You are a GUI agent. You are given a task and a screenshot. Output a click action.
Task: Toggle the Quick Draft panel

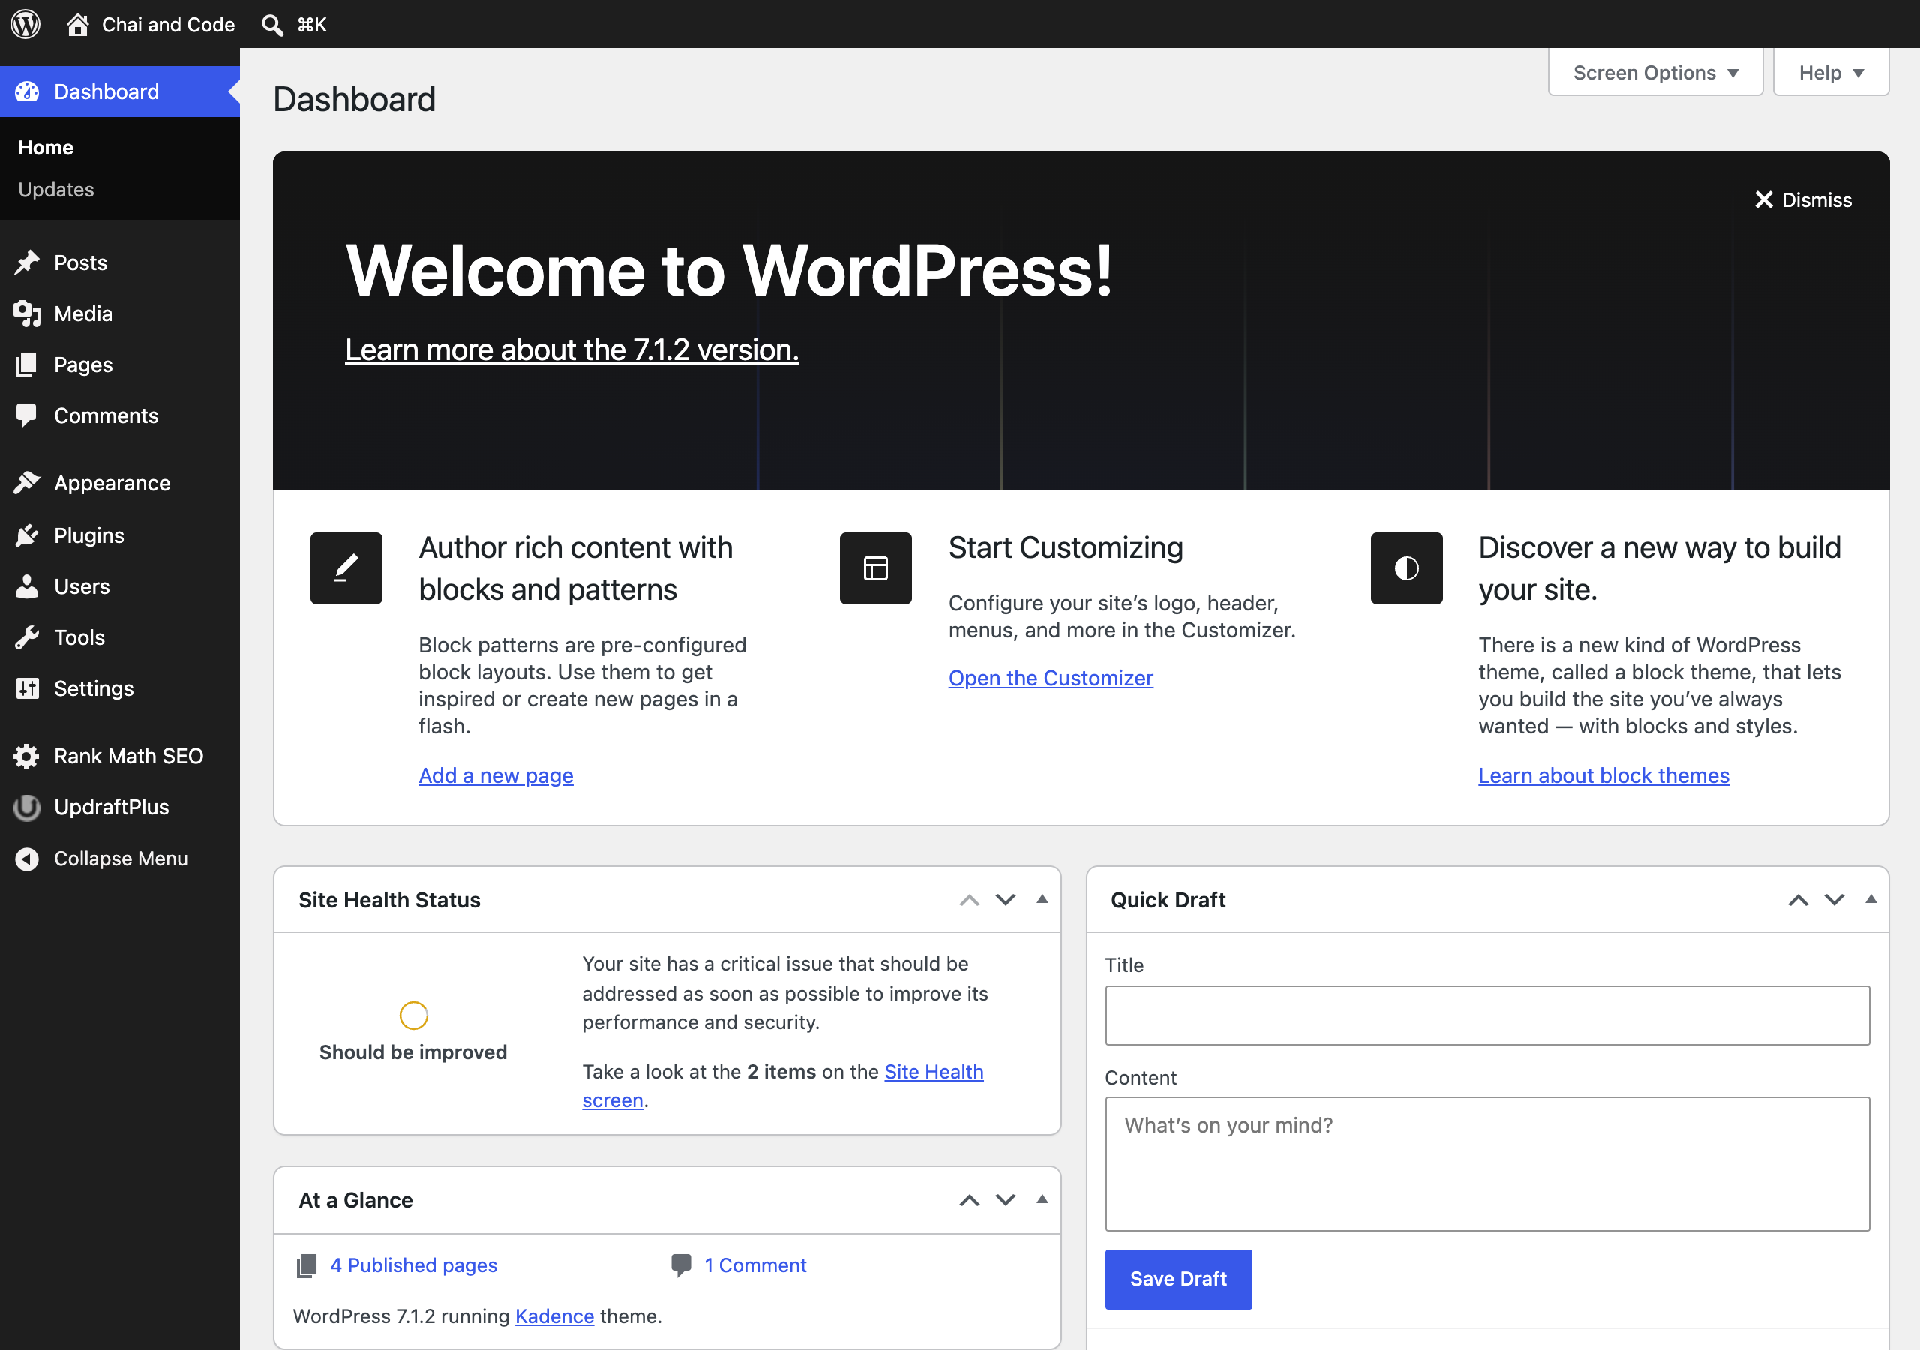click(x=1870, y=899)
